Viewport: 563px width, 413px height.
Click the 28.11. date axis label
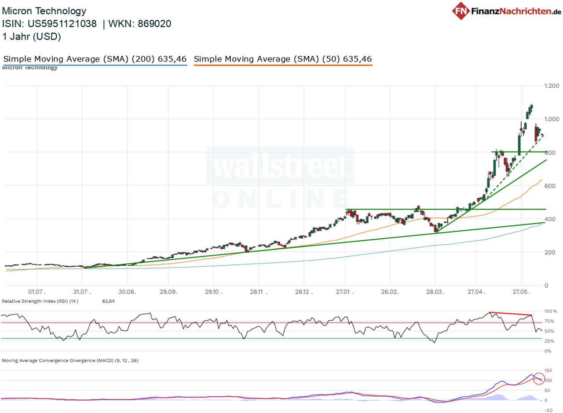259,292
